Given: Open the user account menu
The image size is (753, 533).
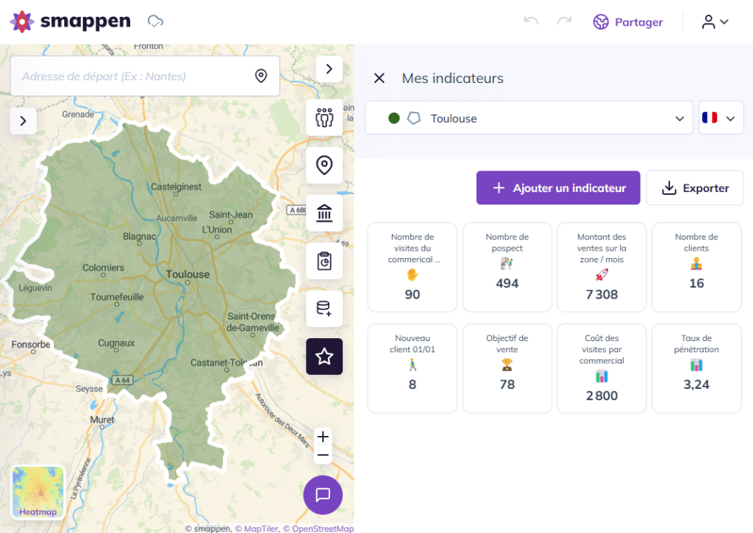Looking at the screenshot, I should coord(715,22).
